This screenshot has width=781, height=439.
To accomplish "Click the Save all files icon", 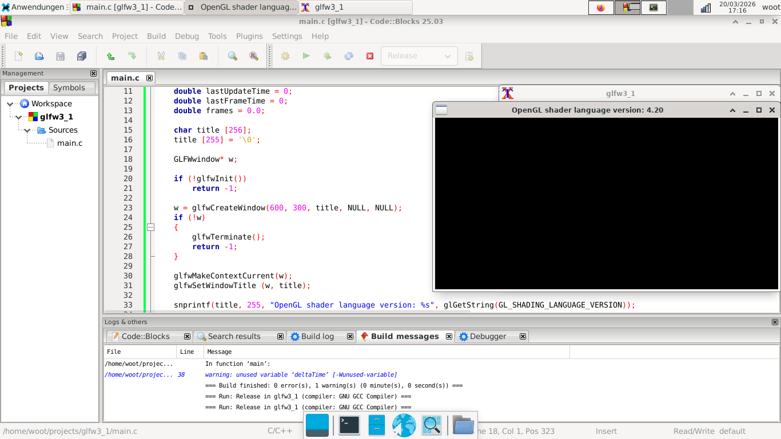I will coord(81,56).
